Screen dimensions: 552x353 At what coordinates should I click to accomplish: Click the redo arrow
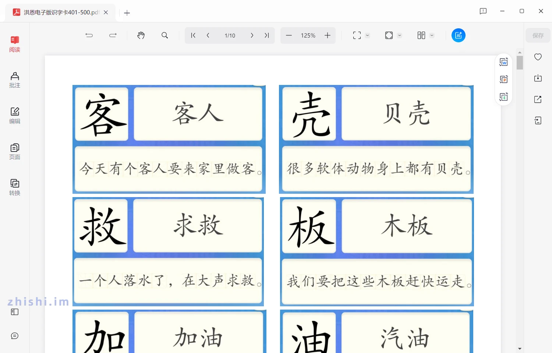pos(113,35)
